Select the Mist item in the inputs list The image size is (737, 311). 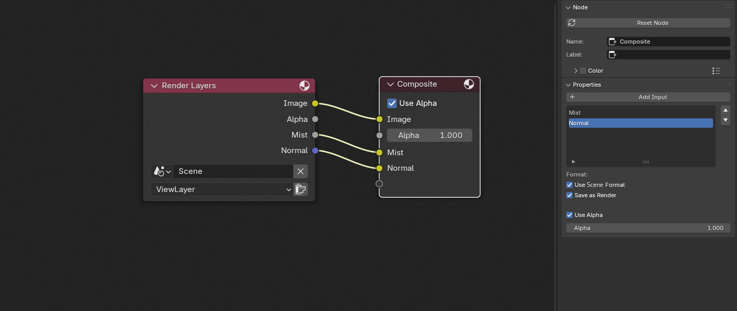(641, 113)
